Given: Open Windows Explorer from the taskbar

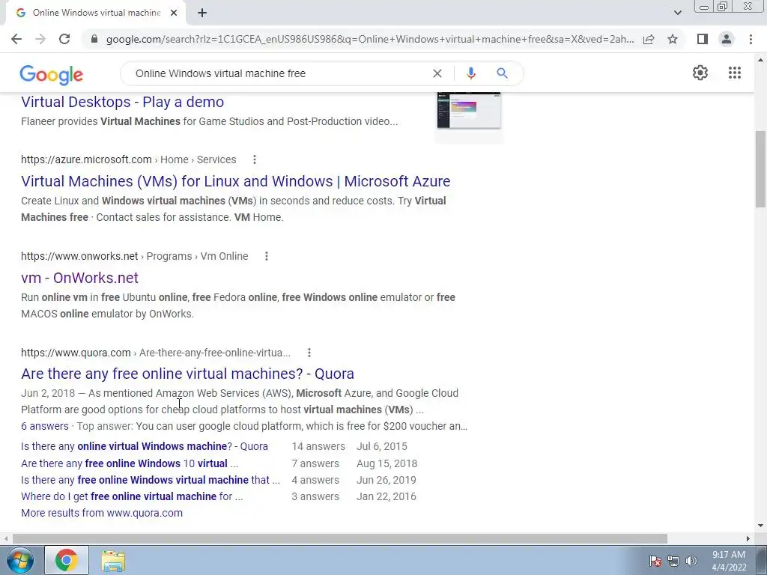Looking at the screenshot, I should click(113, 561).
